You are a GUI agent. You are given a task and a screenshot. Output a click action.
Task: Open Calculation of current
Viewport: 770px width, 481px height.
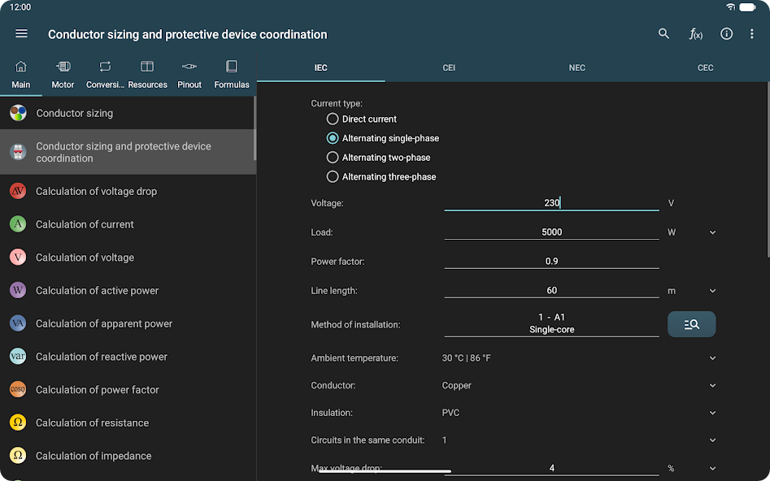[x=127, y=223]
